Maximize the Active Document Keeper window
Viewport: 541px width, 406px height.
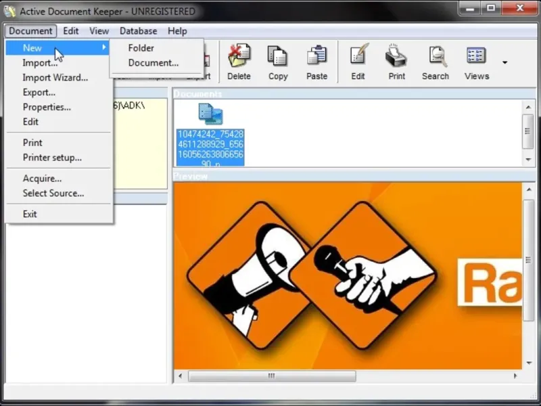click(491, 8)
